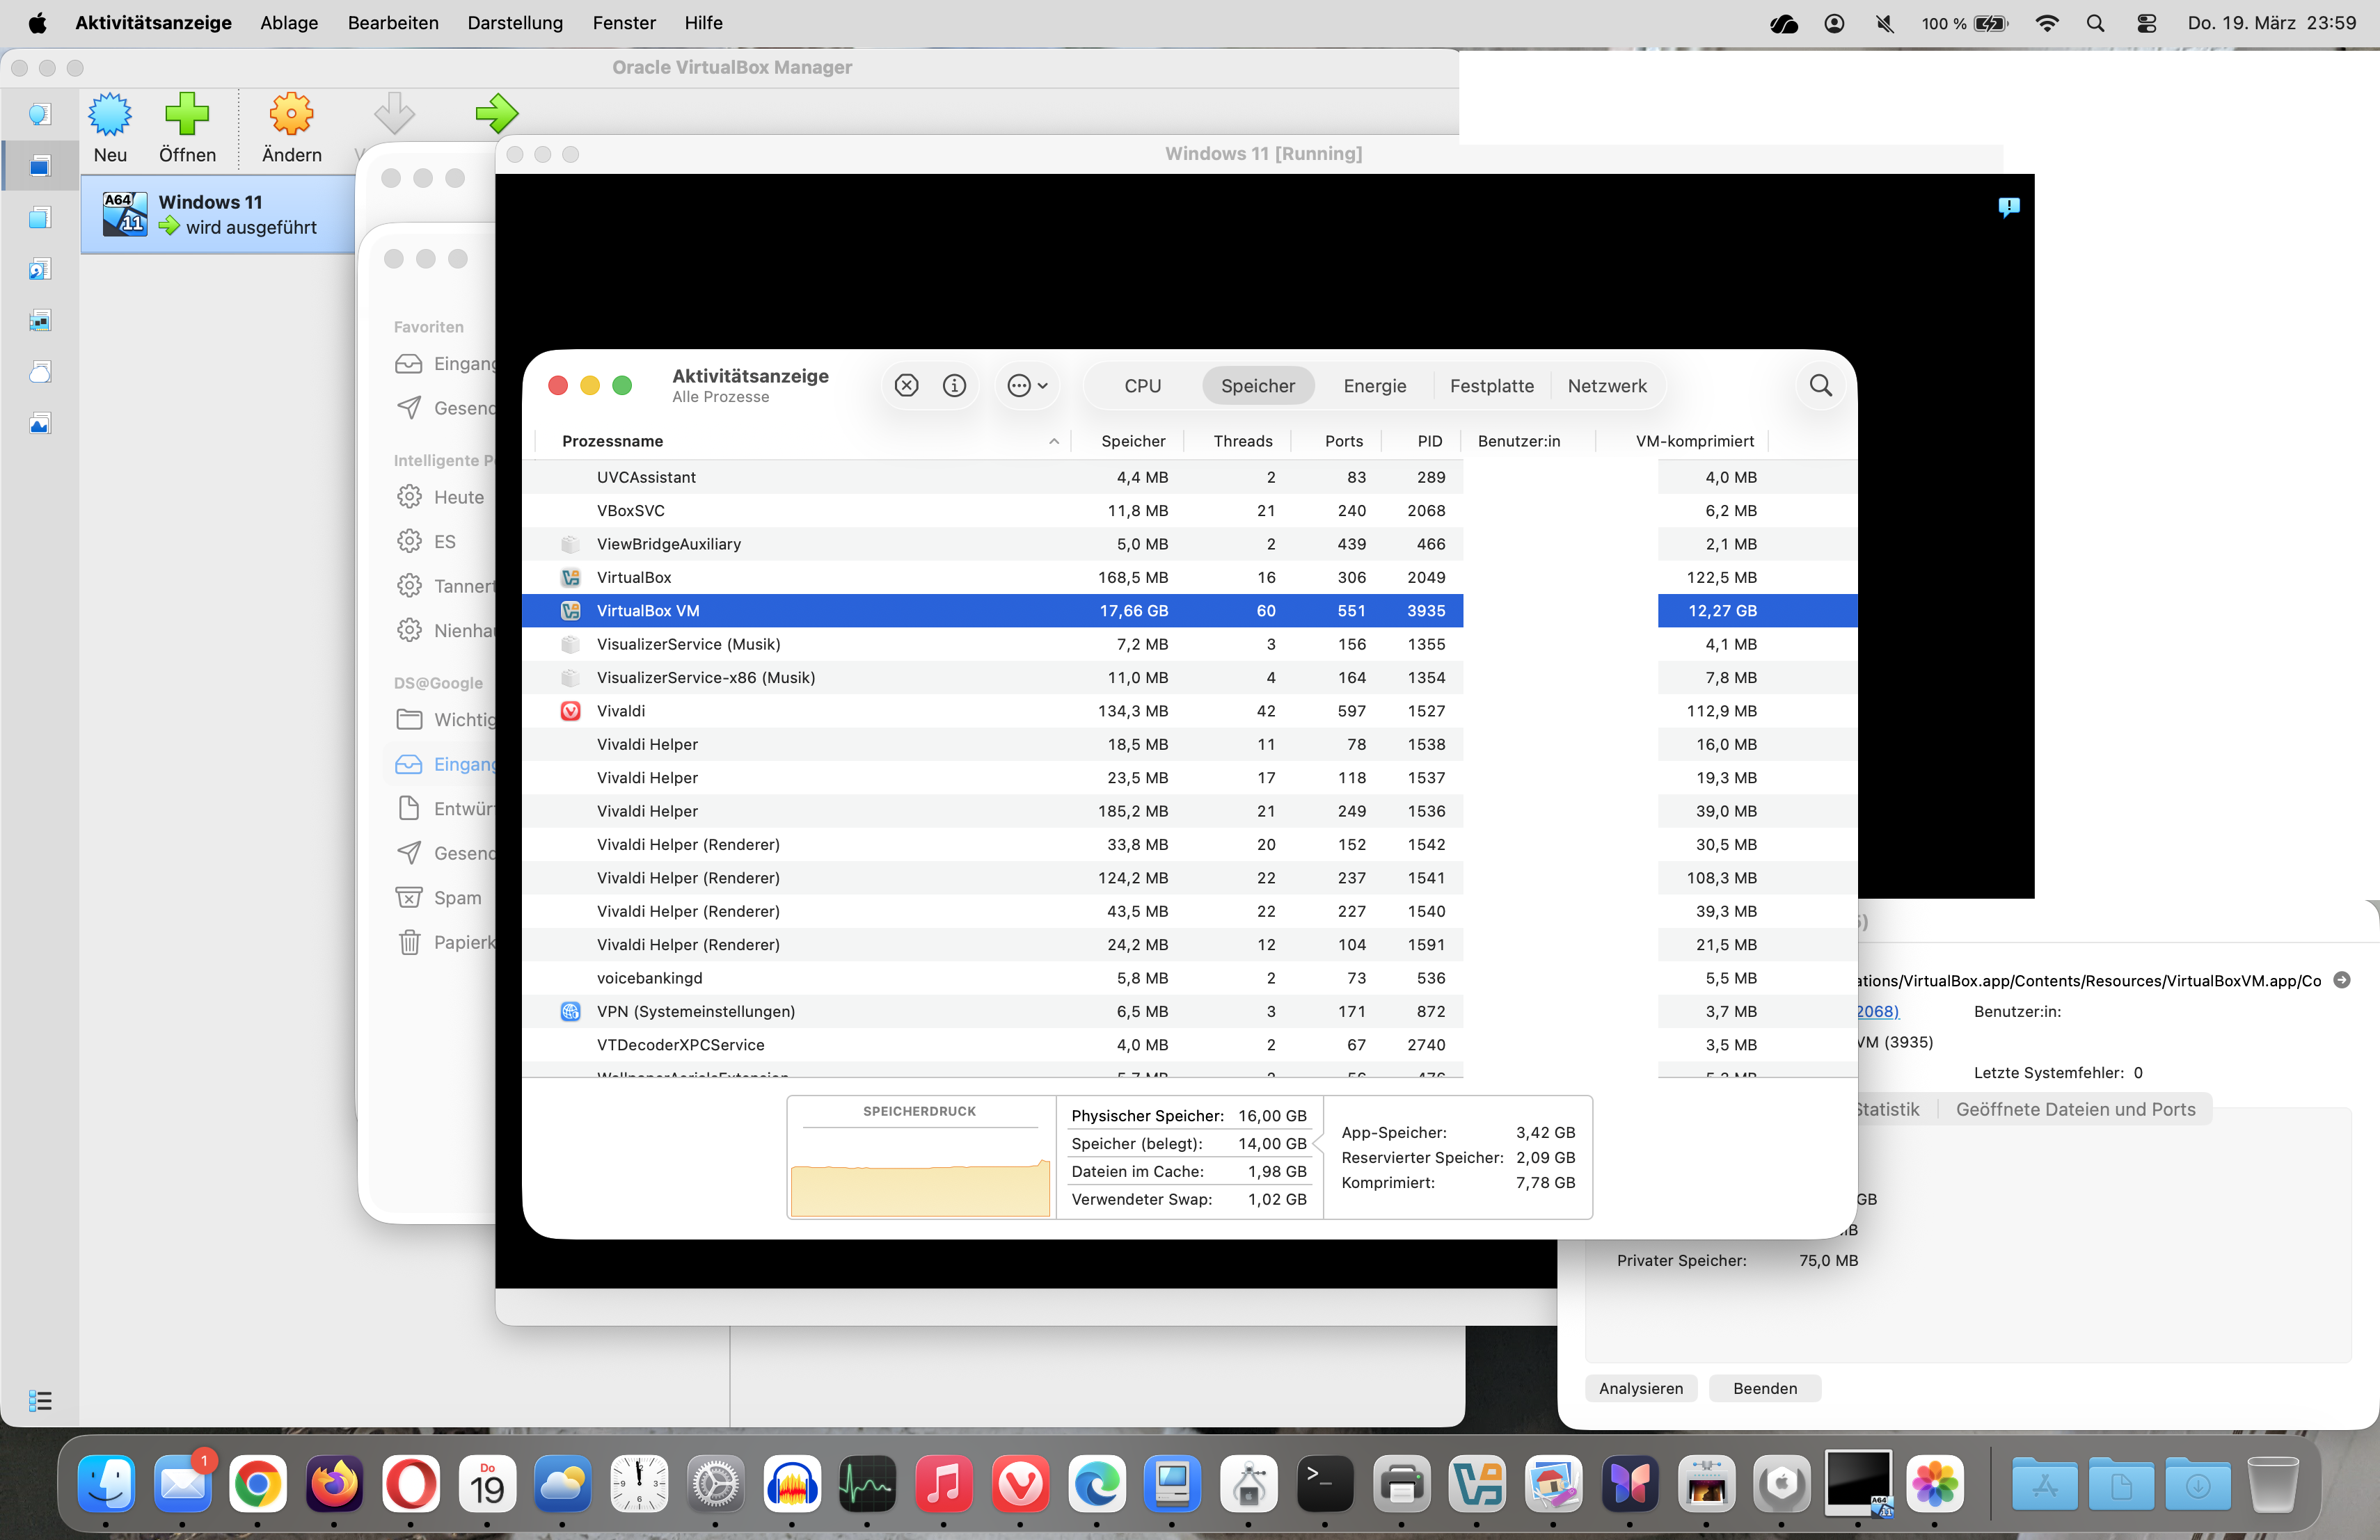Open the Network card icon in VirtualBox sidebar

(39, 321)
